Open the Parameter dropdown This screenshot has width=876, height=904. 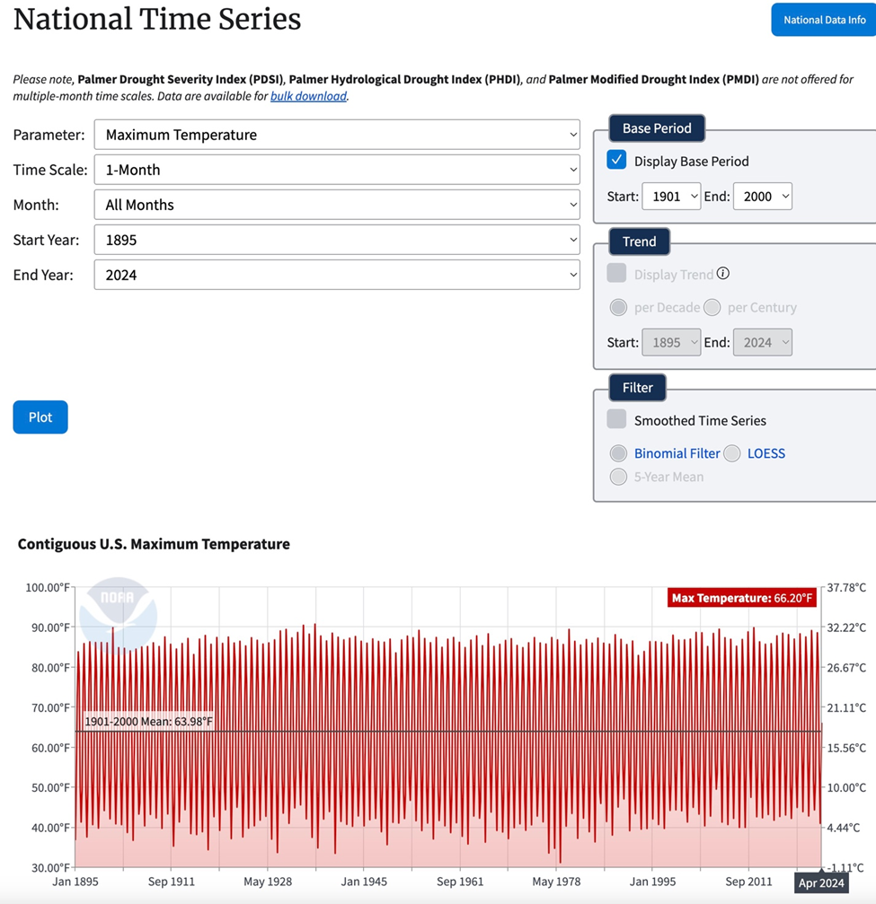(x=337, y=135)
